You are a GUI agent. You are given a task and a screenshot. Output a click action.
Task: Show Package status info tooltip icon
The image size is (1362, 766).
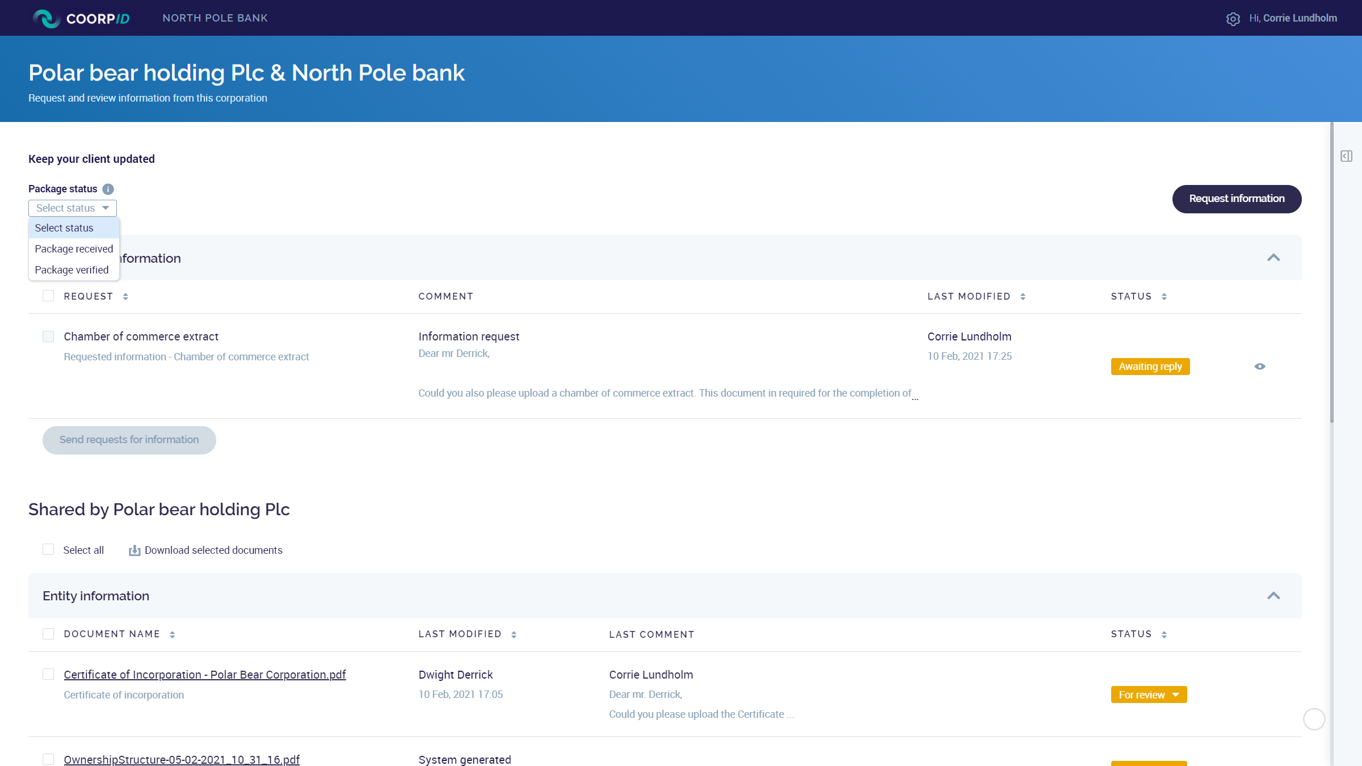pos(108,189)
